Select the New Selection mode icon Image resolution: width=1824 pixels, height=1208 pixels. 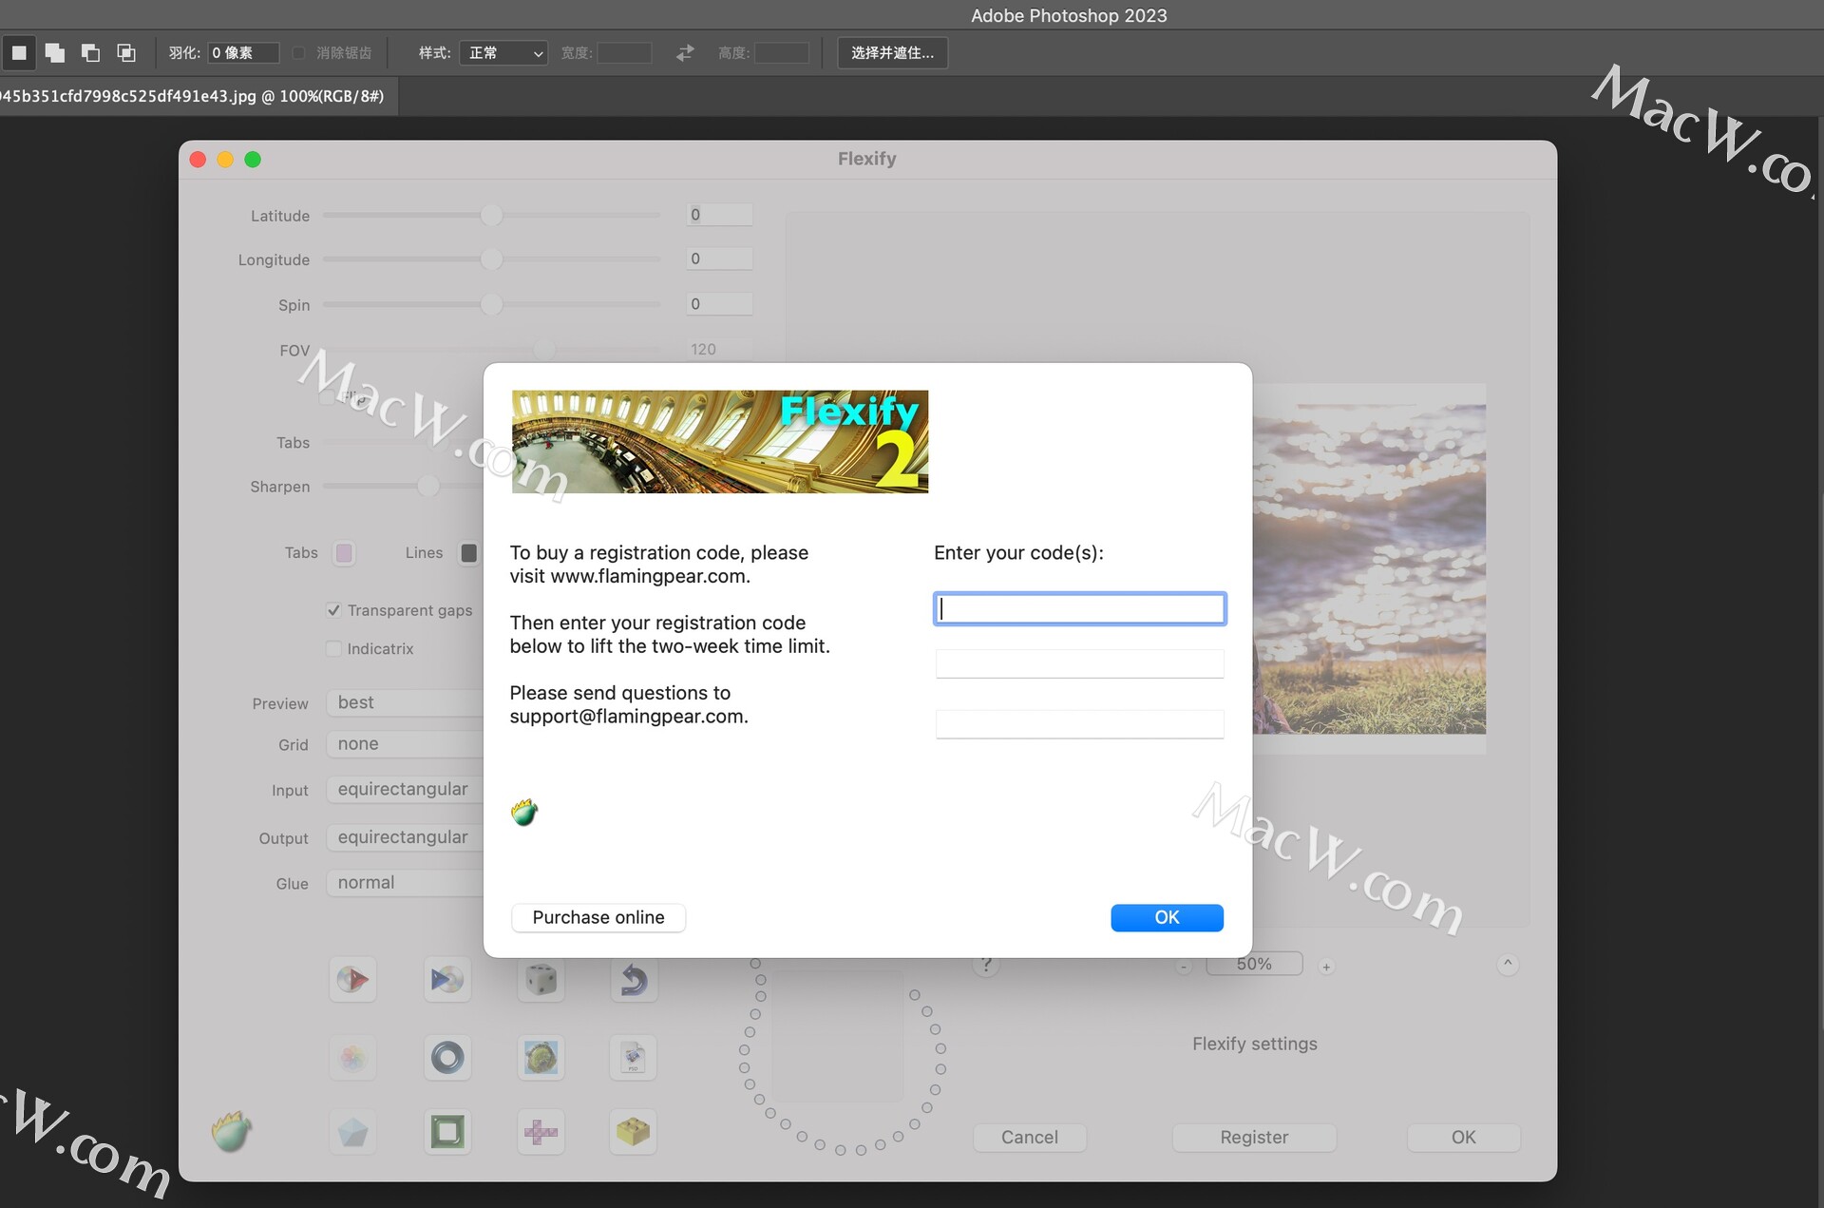pos(19,53)
